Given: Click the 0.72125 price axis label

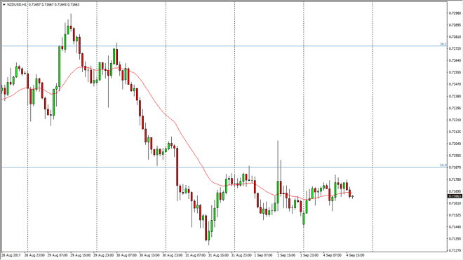Looking at the screenshot, I should (x=455, y=132).
